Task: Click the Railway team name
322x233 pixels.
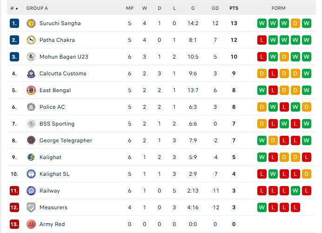Action: (49, 191)
